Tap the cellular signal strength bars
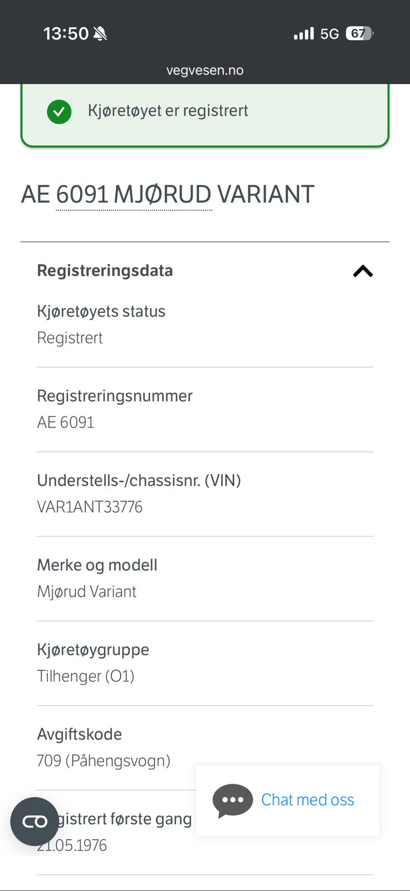This screenshot has width=410, height=891. (304, 34)
